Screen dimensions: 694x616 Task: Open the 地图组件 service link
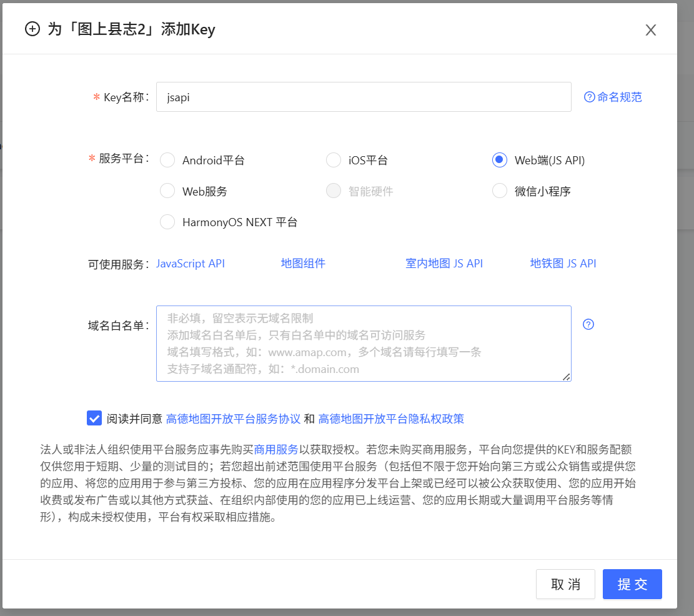[x=303, y=263]
